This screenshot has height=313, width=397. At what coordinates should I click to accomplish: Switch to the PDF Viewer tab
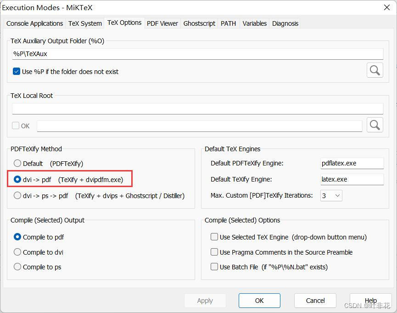pyautogui.click(x=162, y=23)
